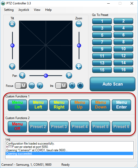Viewport: 138px width, 168px height.
Task: Click the Zoom in plus button
Action: [79, 66]
